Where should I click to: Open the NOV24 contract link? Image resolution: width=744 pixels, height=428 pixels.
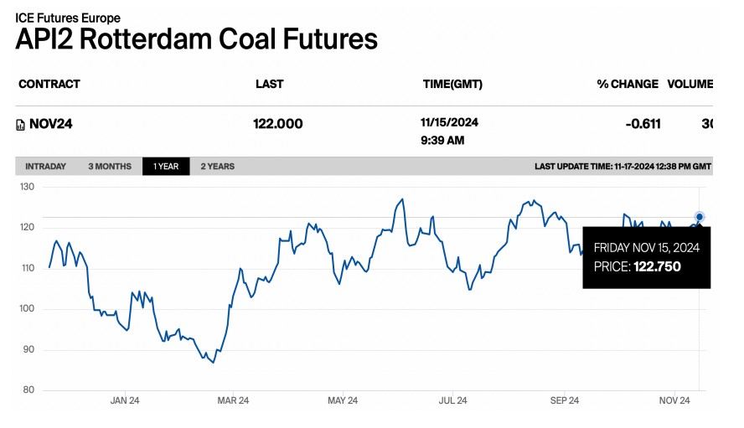coord(53,124)
